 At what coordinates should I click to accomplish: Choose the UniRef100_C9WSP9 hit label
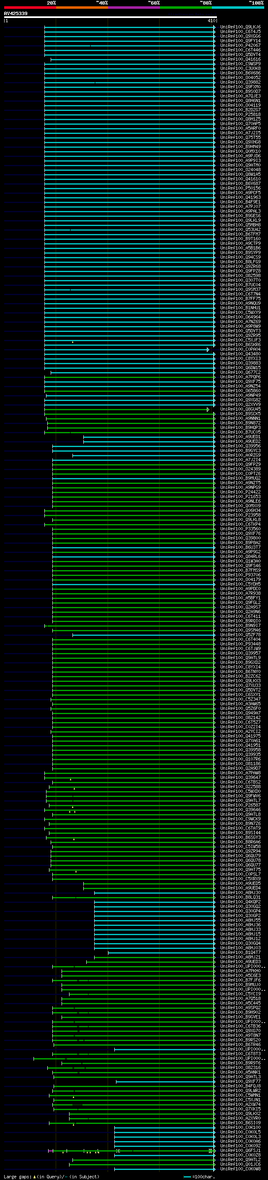[x=240, y=64]
